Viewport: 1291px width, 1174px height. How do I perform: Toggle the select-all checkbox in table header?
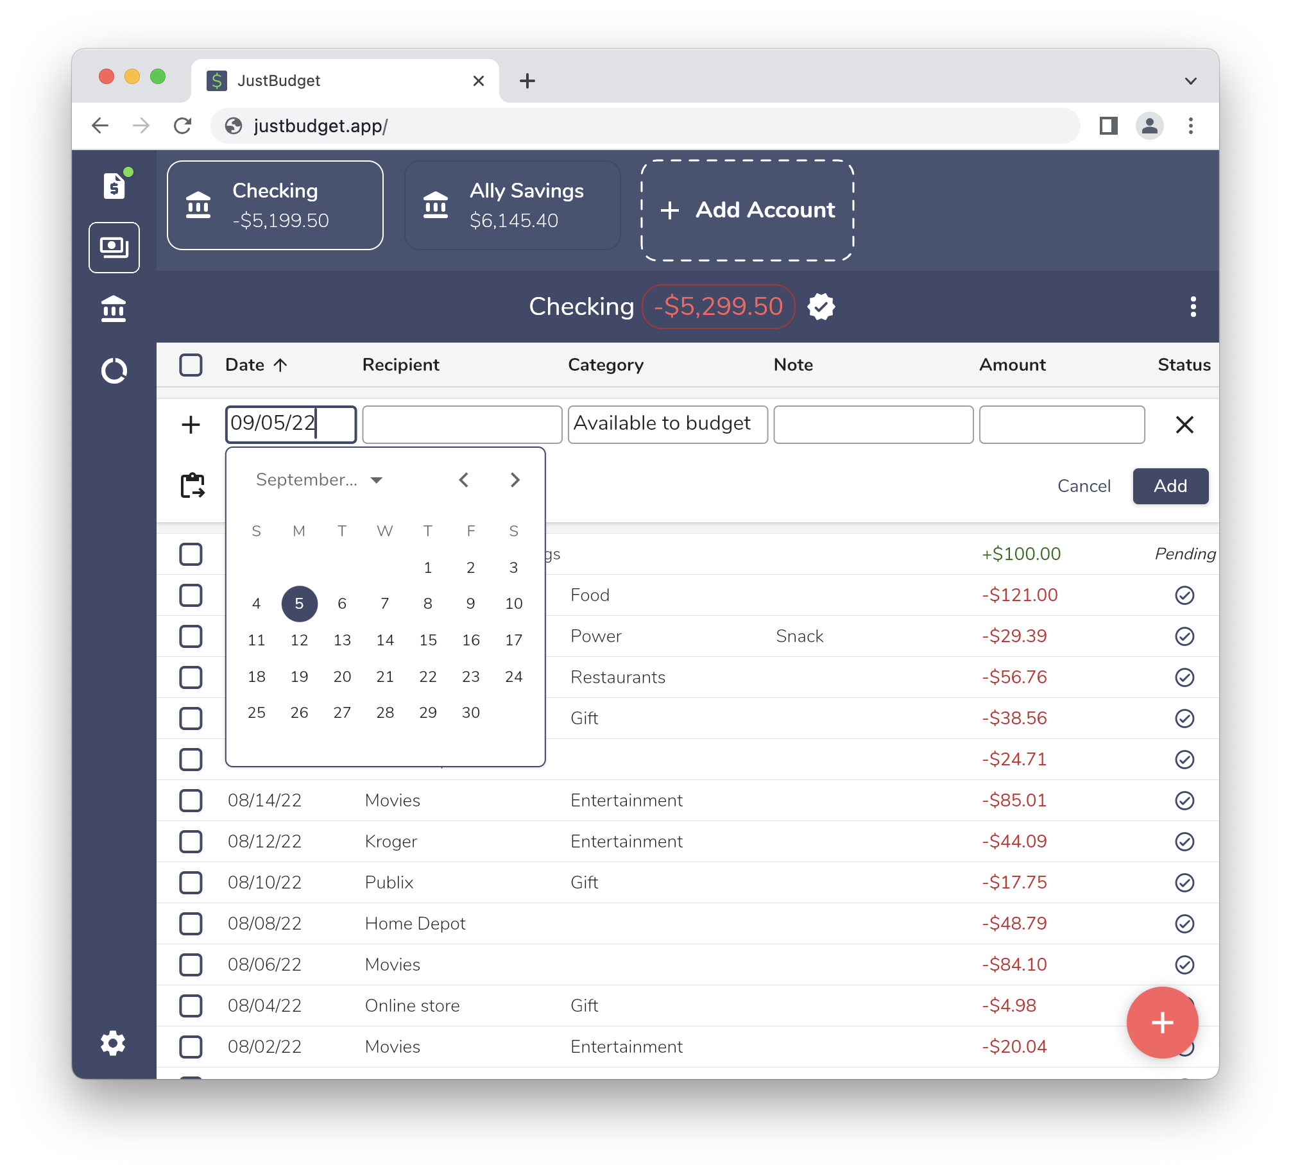(x=192, y=364)
